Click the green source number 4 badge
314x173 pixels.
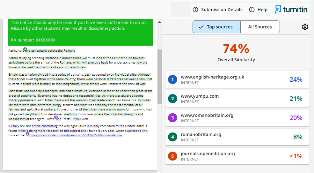tap(172, 137)
